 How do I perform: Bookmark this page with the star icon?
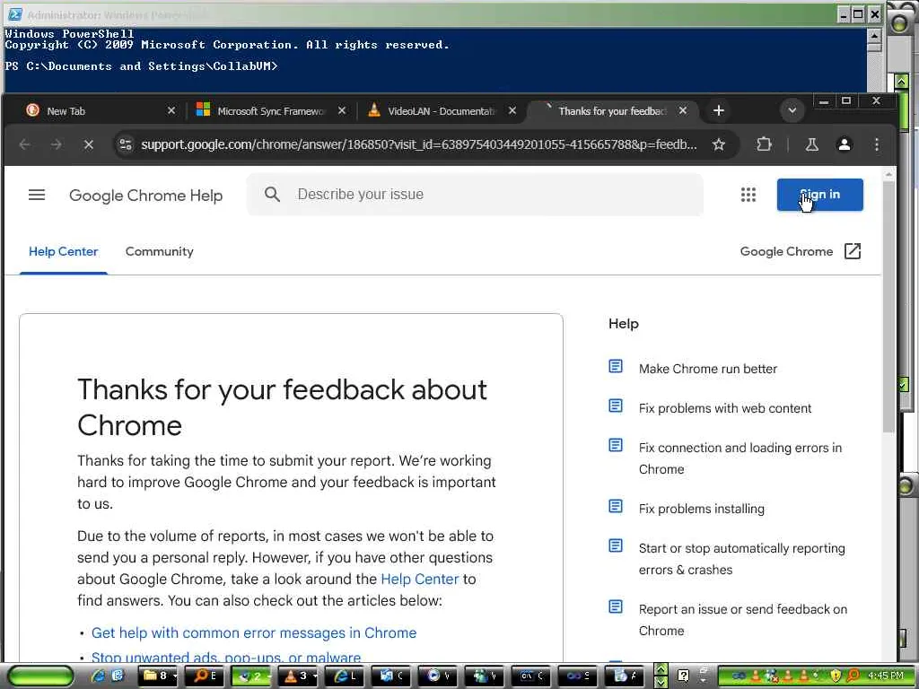[719, 144]
